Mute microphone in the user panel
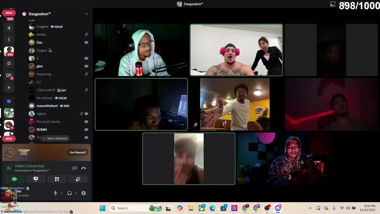Image resolution: width=380 pixels, height=214 pixels. click(x=55, y=193)
